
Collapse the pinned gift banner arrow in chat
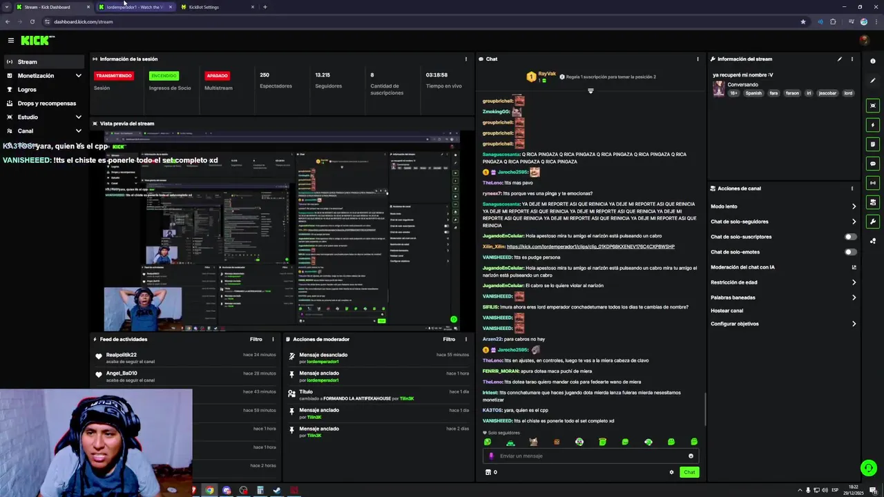[x=590, y=90]
